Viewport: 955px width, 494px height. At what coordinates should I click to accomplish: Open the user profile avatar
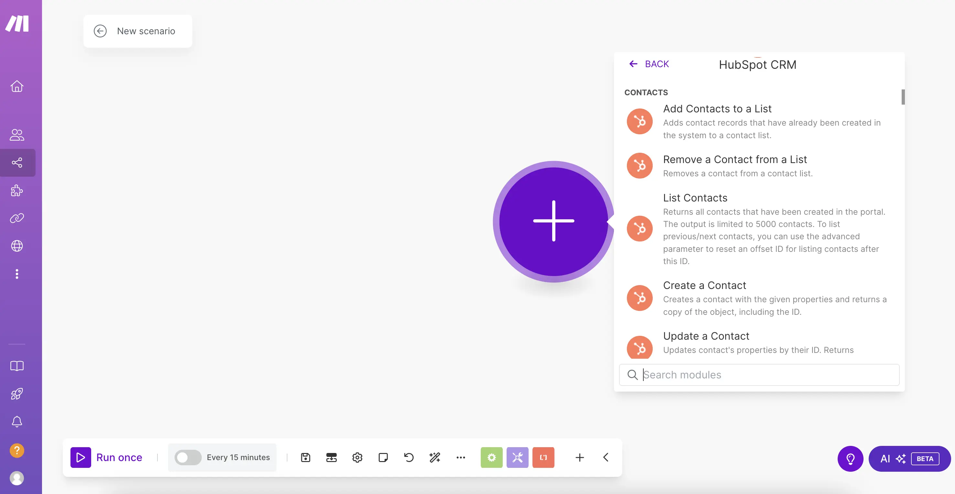coord(17,478)
